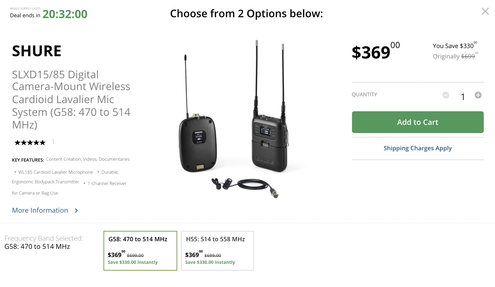Click the review count next to stars

53,142
